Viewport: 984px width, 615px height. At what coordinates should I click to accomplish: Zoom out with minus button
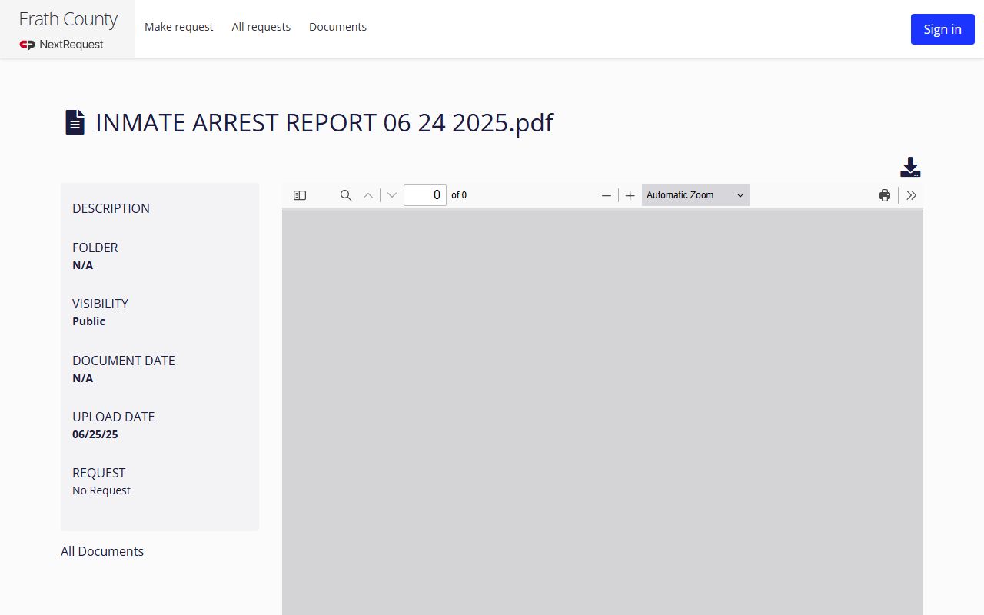607,195
